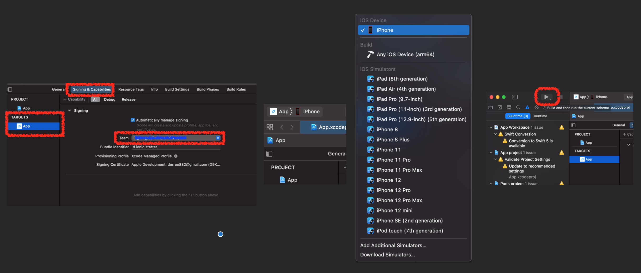
Task: Click the Stop square button beside Run
Action: [x=561, y=97]
